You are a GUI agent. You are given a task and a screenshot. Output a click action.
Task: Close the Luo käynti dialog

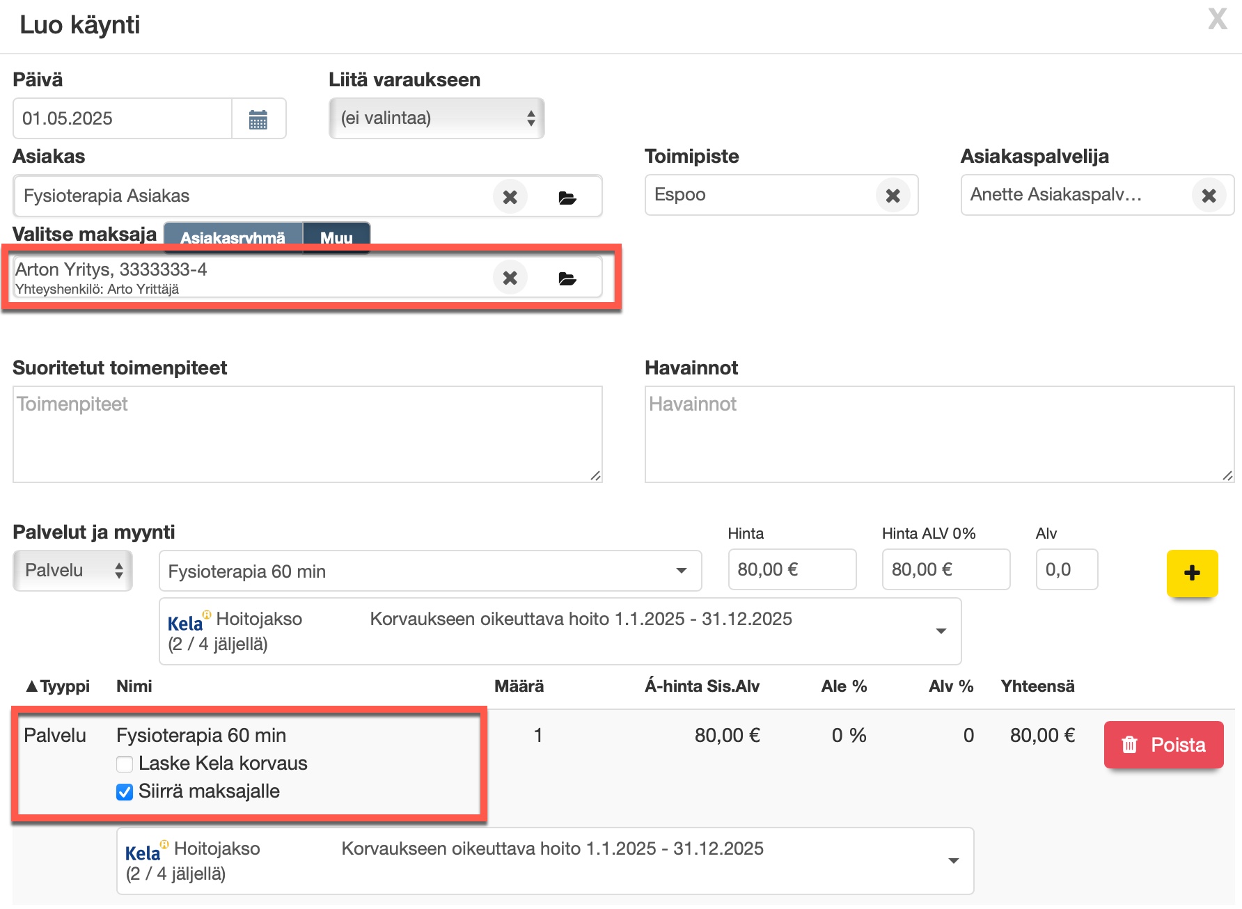click(x=1217, y=19)
